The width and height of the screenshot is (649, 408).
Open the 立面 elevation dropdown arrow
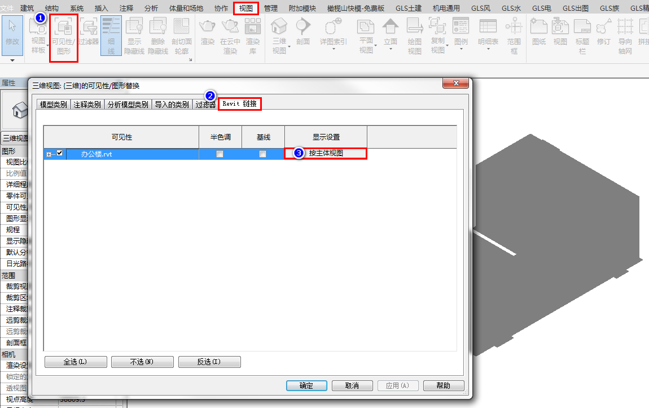pos(391,49)
